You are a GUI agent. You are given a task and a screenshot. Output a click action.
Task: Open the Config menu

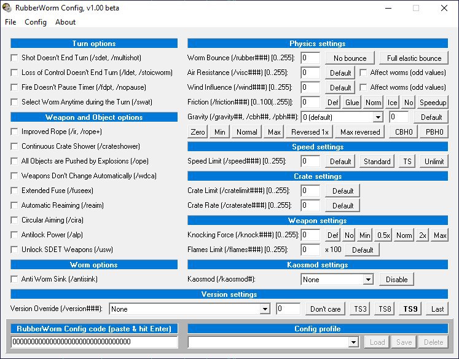click(x=36, y=22)
